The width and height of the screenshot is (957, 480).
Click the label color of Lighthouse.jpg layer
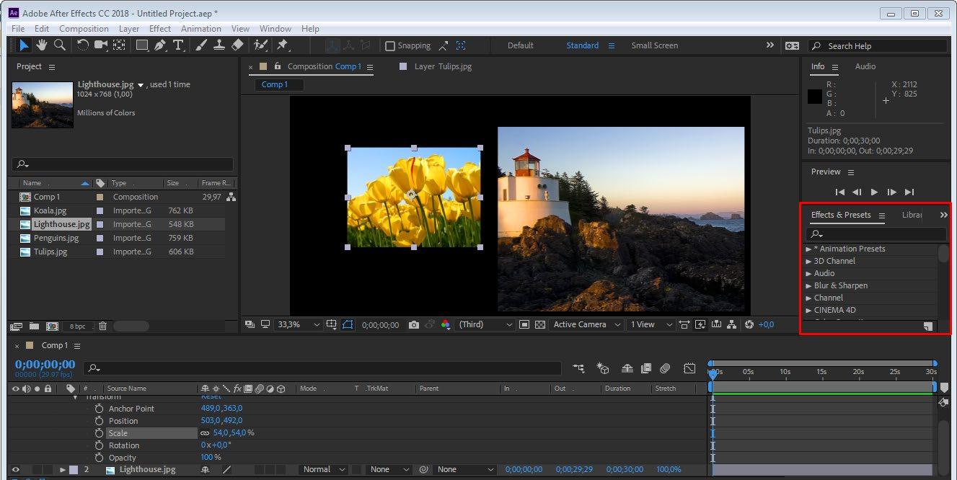74,470
